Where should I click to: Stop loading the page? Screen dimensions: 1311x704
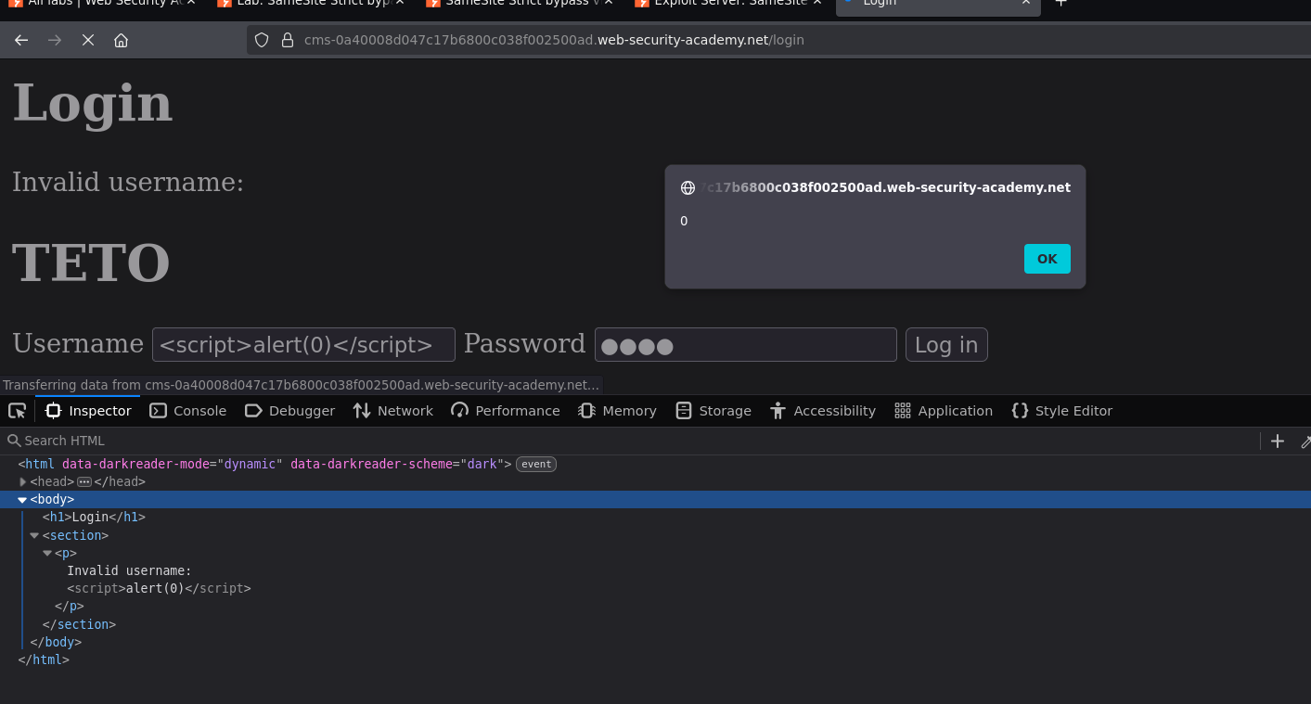[87, 40]
